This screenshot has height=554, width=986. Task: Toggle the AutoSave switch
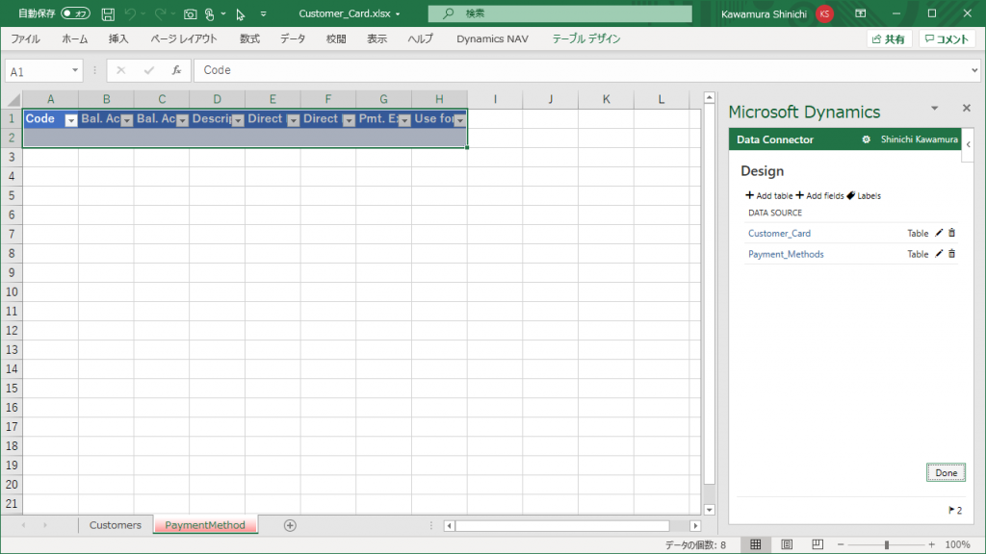pos(75,13)
